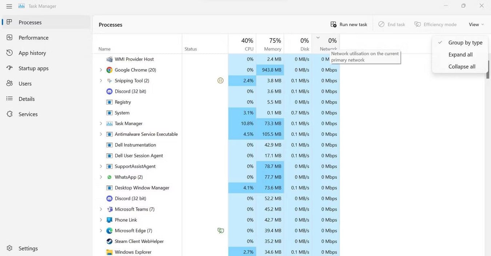Open the Services panel
Screen dimensions: 491x256
[x=28, y=114]
